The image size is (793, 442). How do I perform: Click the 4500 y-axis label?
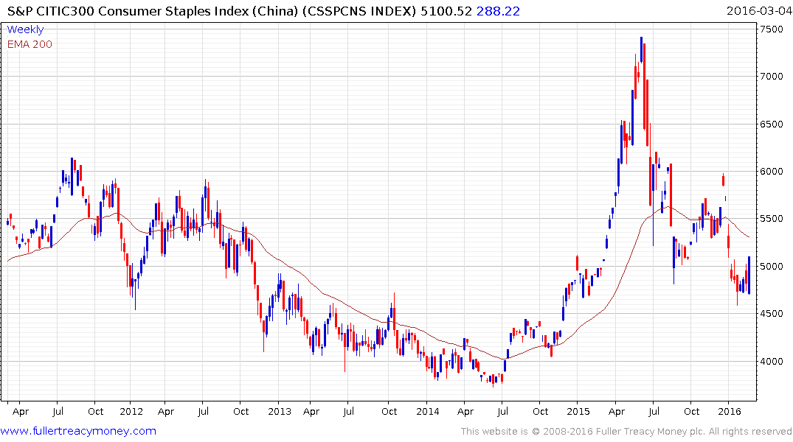(772, 314)
